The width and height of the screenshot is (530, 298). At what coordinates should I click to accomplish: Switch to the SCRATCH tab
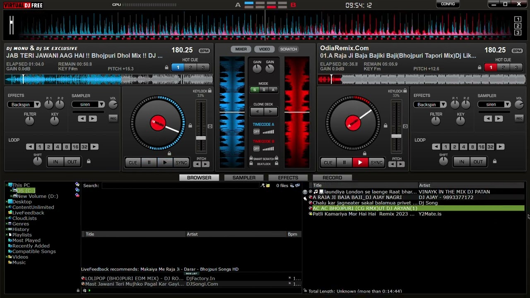[289, 49]
